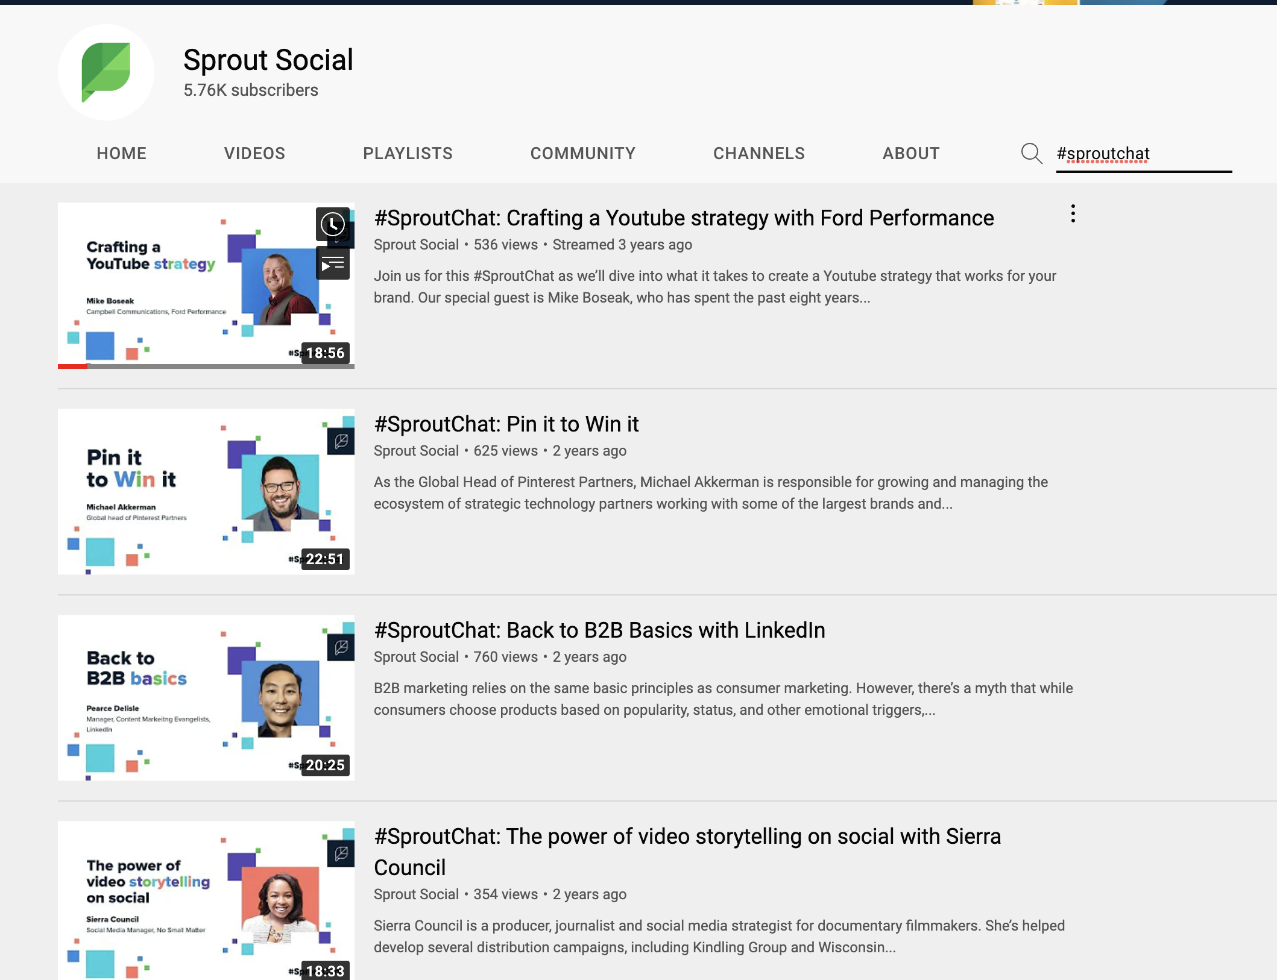Open the COMMUNITY section
This screenshot has height=980, width=1277.
583,153
